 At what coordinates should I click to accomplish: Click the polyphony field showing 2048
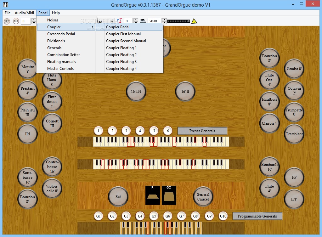coord(155,21)
